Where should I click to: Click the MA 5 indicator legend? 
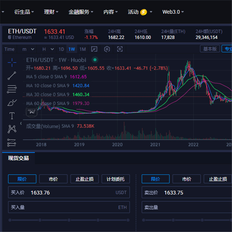56,77
